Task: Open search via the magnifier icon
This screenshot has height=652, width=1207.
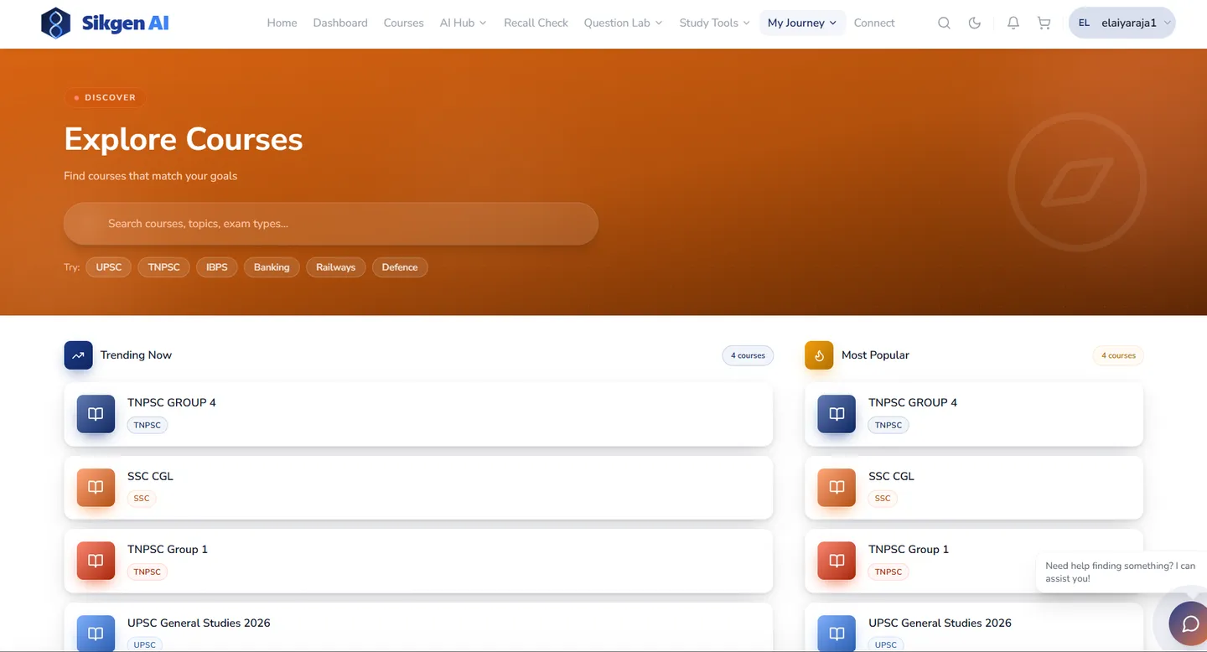Action: coord(944,23)
